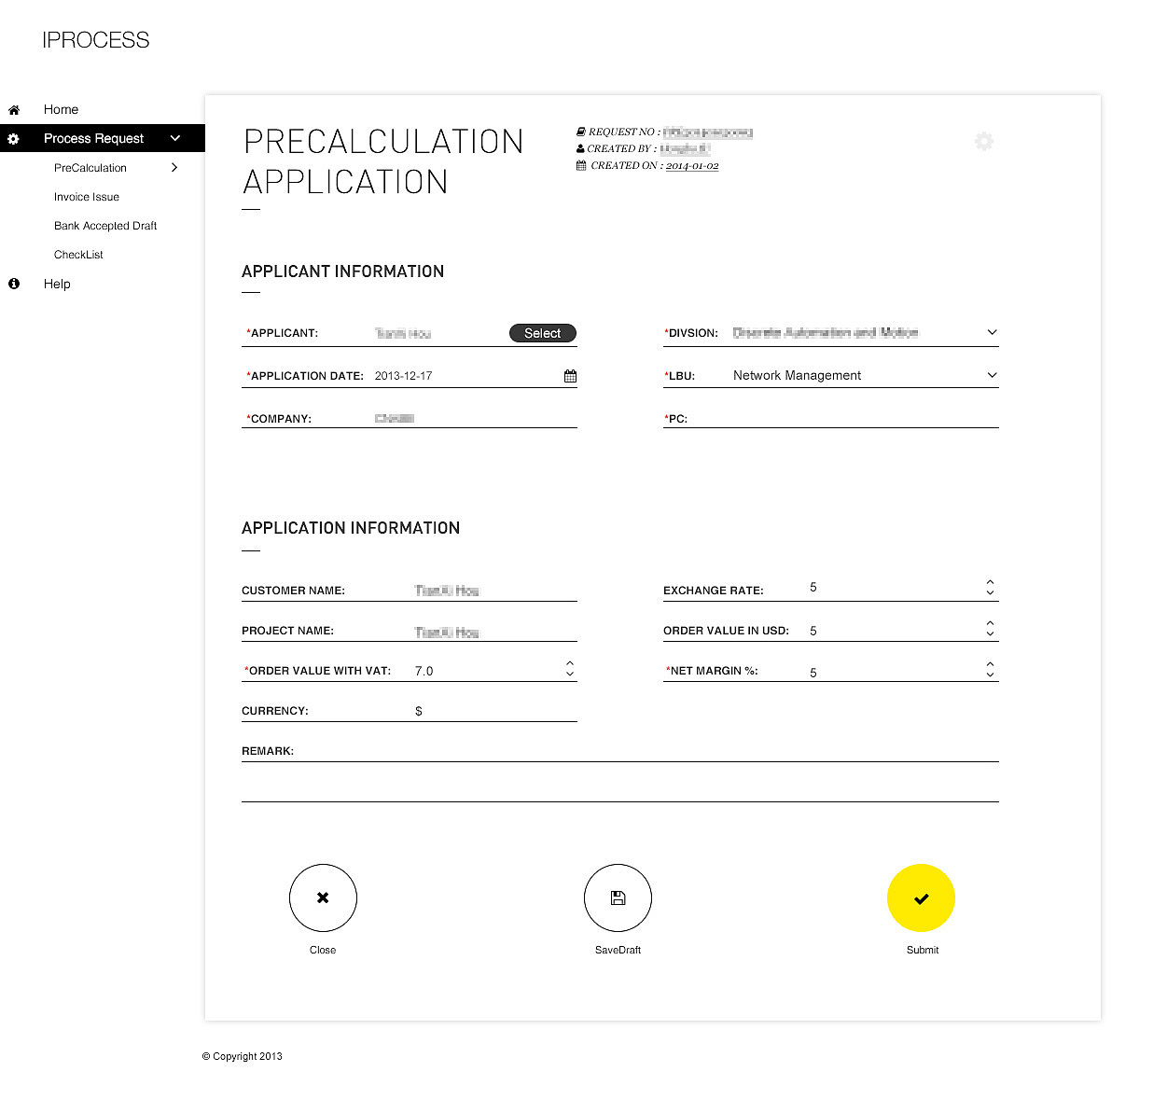Increase the Net Margin % value
1153x1099 pixels.
click(x=990, y=663)
